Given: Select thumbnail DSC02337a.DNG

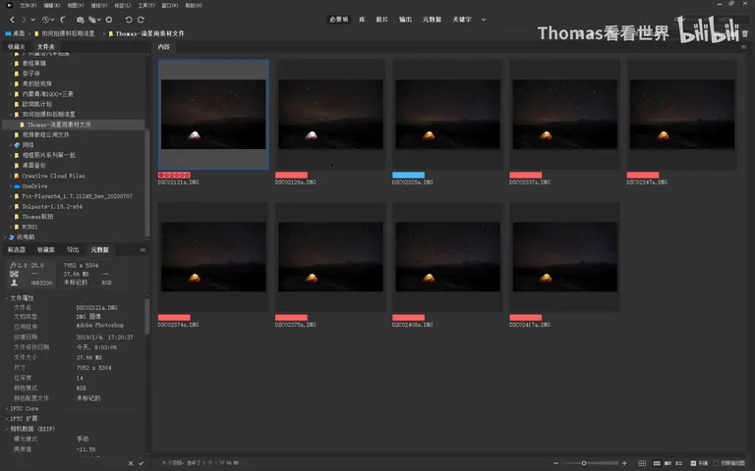Looking at the screenshot, I should (565, 115).
